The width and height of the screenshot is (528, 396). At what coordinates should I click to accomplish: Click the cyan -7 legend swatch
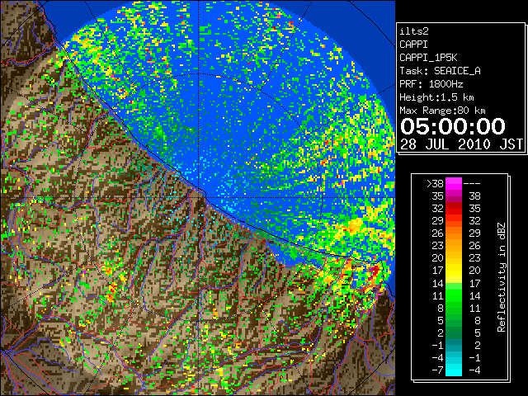454,370
